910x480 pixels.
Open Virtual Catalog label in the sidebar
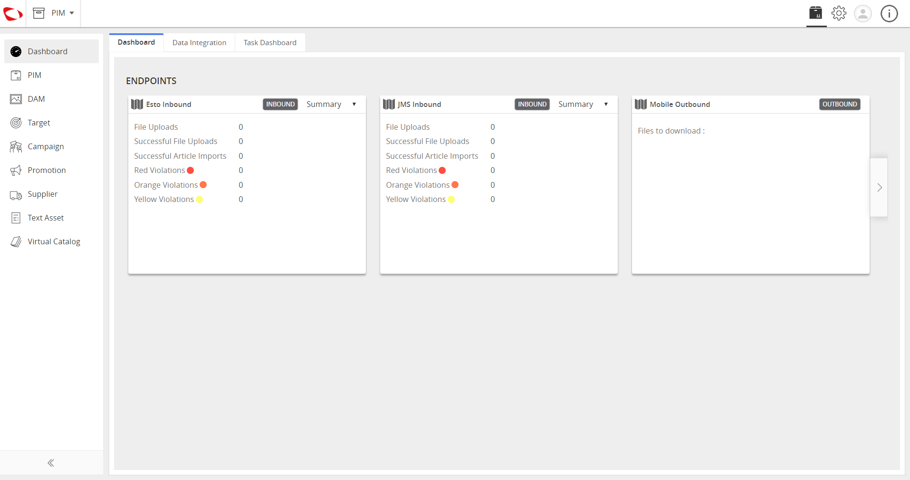point(54,241)
